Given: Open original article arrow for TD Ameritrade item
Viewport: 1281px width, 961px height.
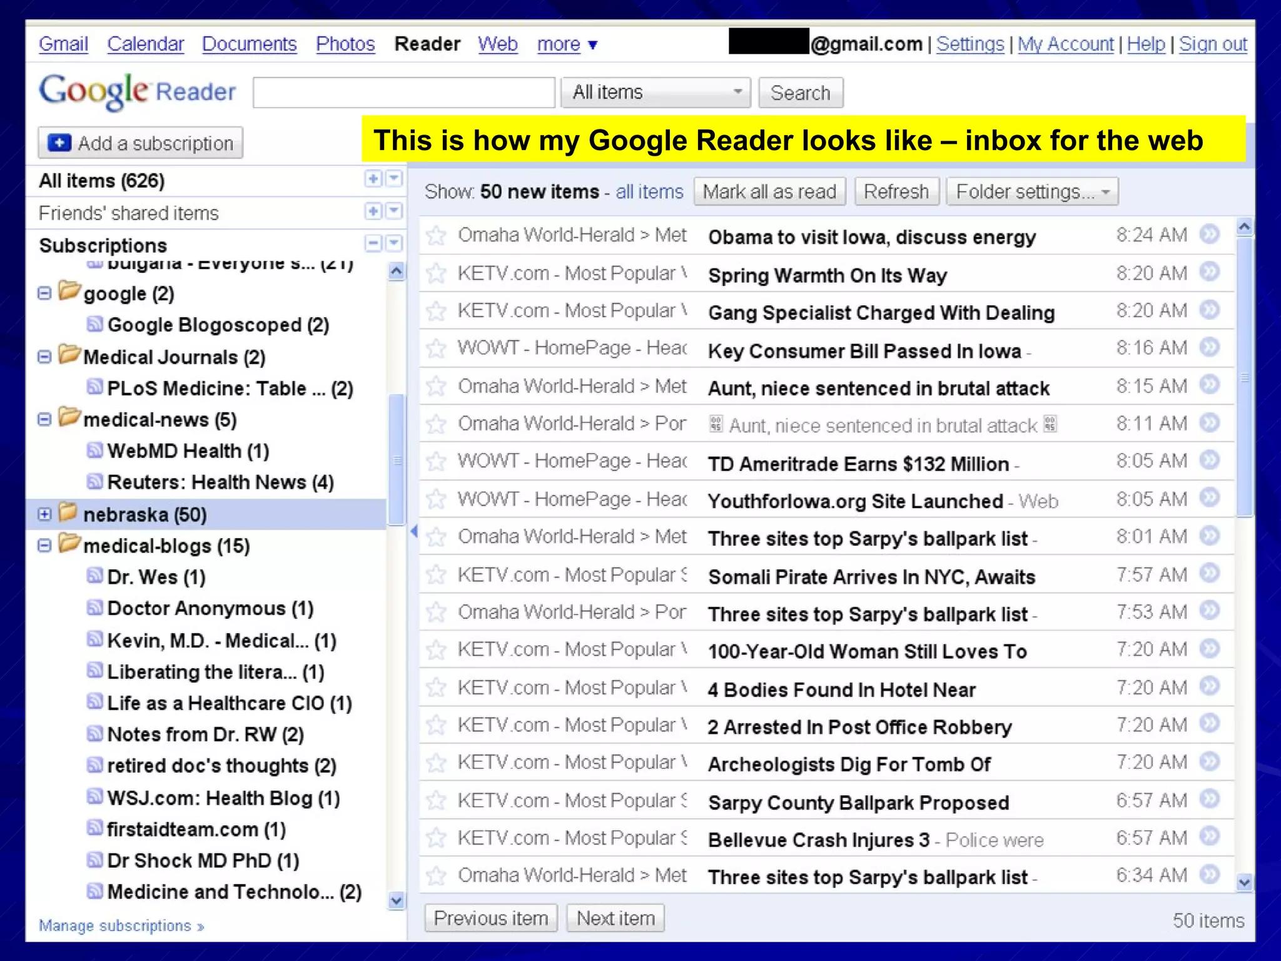Looking at the screenshot, I should (1210, 460).
